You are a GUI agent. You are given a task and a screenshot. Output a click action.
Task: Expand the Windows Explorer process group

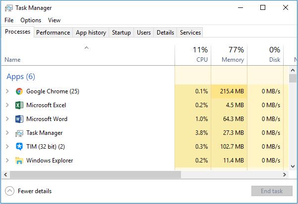(7, 161)
